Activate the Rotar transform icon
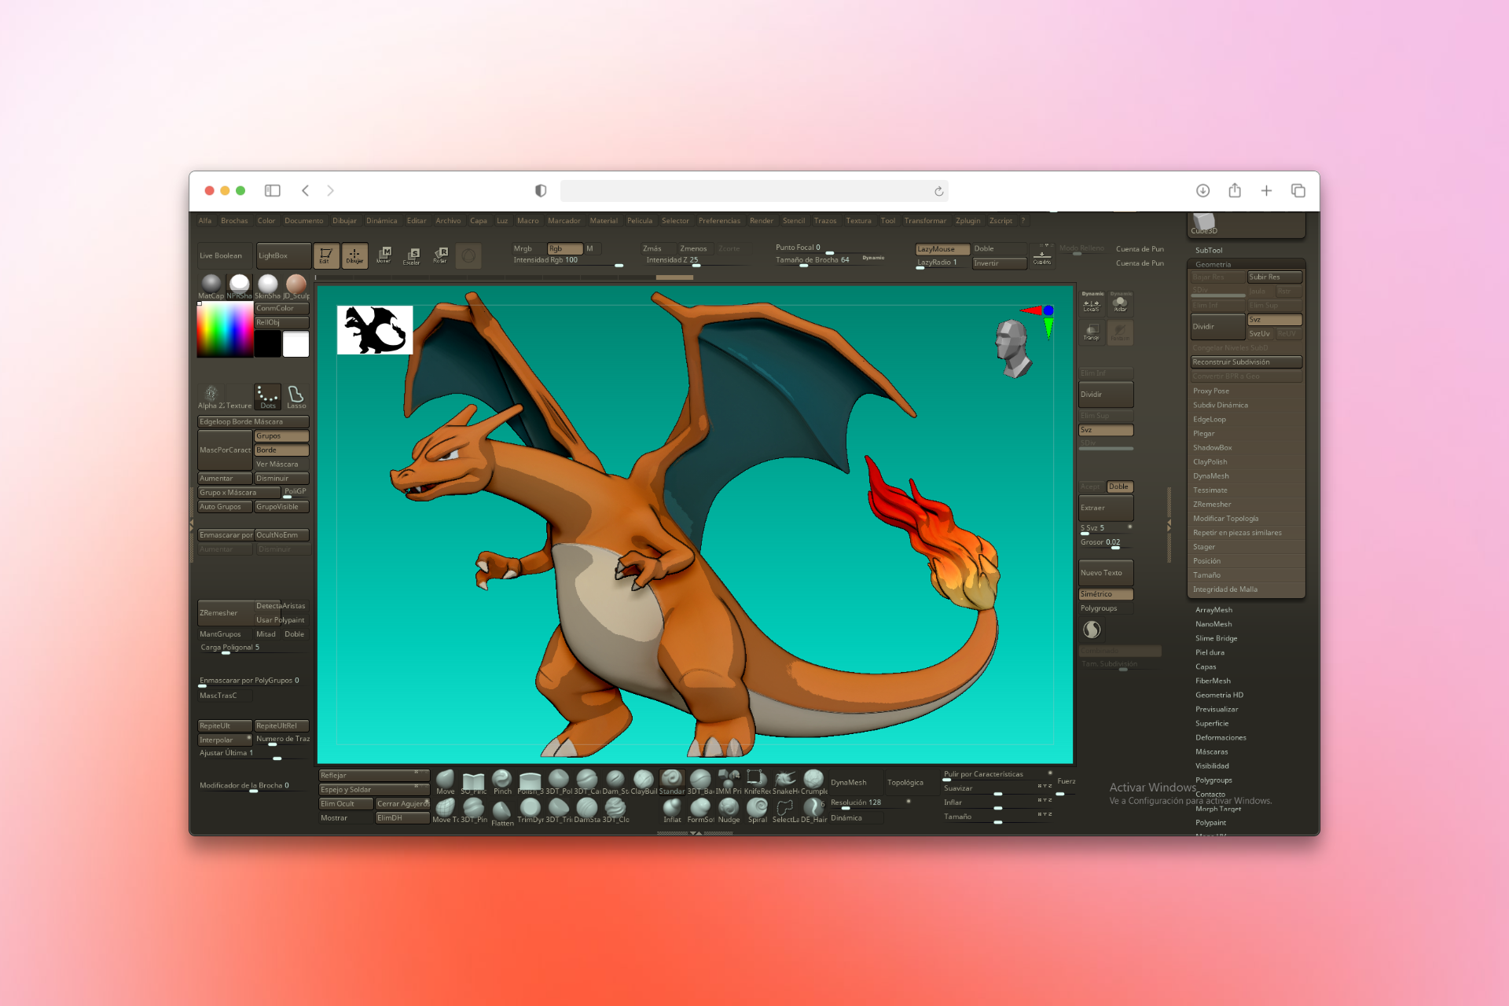The width and height of the screenshot is (1509, 1006). coord(441,255)
